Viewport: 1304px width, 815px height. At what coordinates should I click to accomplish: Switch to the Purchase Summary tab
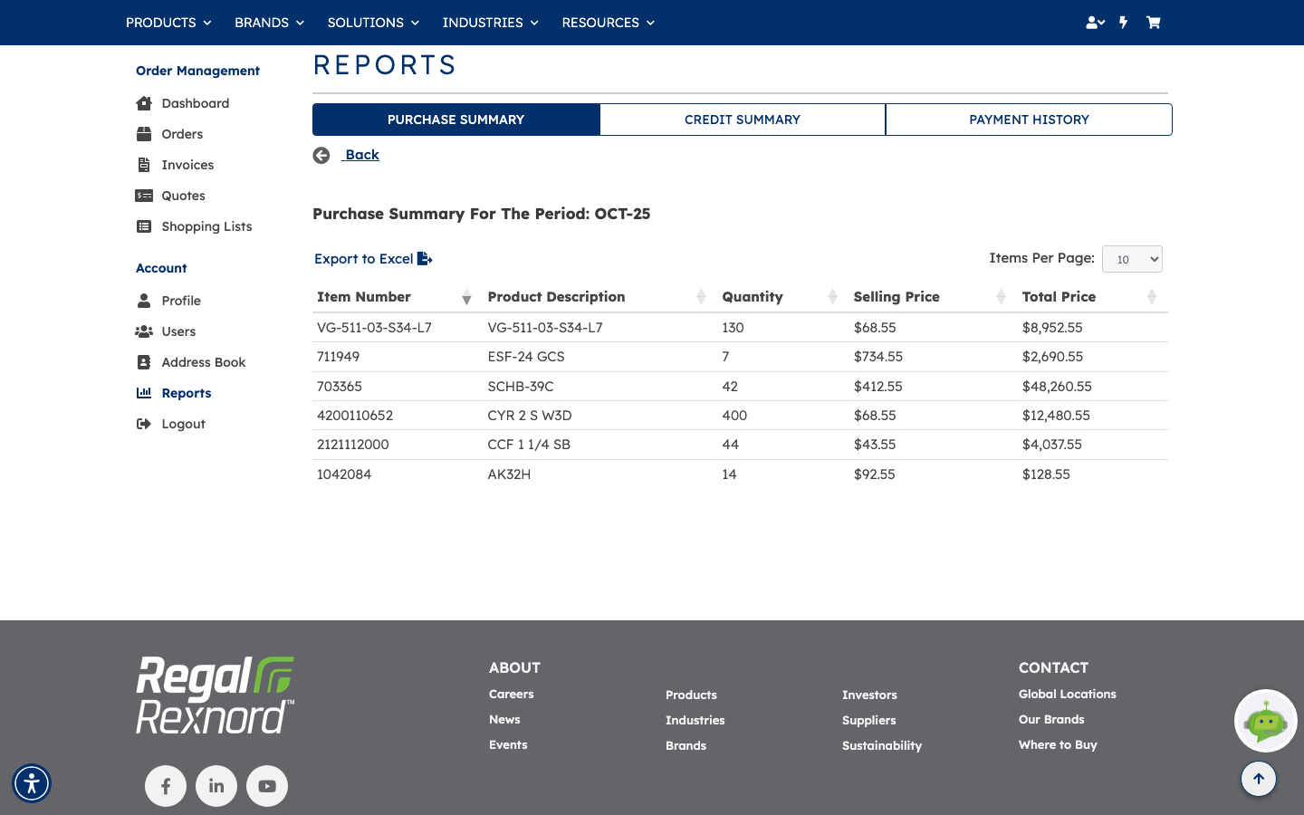click(x=456, y=120)
